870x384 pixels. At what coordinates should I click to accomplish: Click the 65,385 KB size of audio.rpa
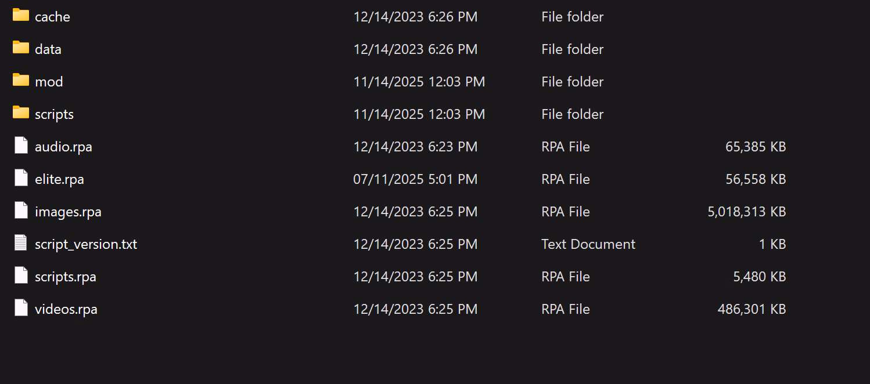pyautogui.click(x=755, y=147)
